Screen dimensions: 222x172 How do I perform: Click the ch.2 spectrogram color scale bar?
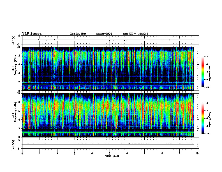pyautogui.click(x=203, y=118)
